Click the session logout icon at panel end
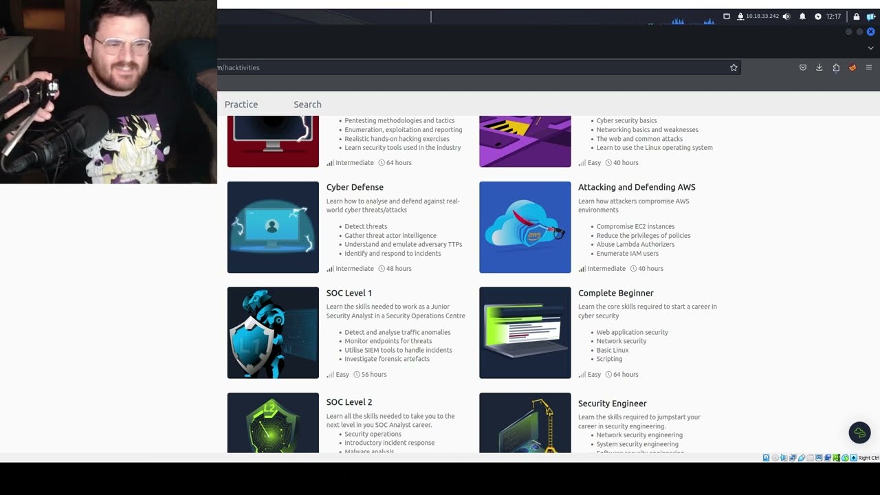Screen dimensions: 880x495 871,16
